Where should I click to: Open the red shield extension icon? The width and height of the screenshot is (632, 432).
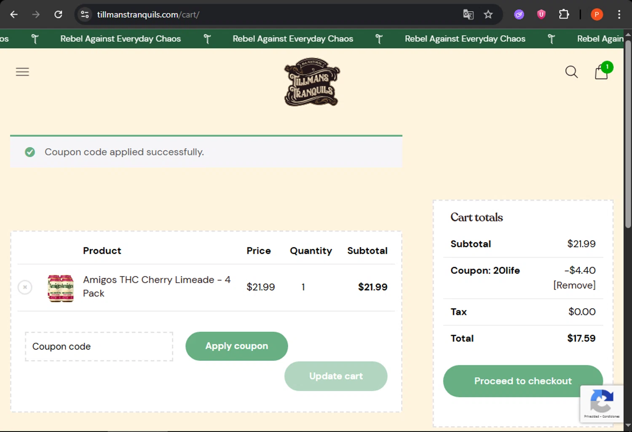click(x=541, y=14)
